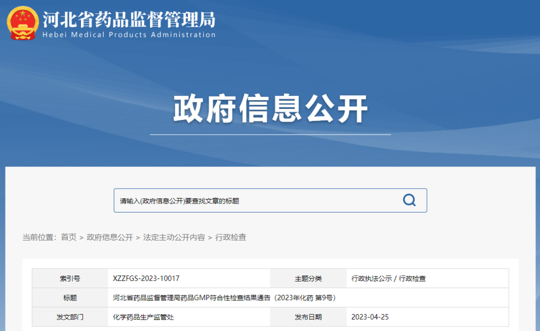Click the 化学药品生产监管处 department value
This screenshot has width=540, height=331.
coord(143,317)
